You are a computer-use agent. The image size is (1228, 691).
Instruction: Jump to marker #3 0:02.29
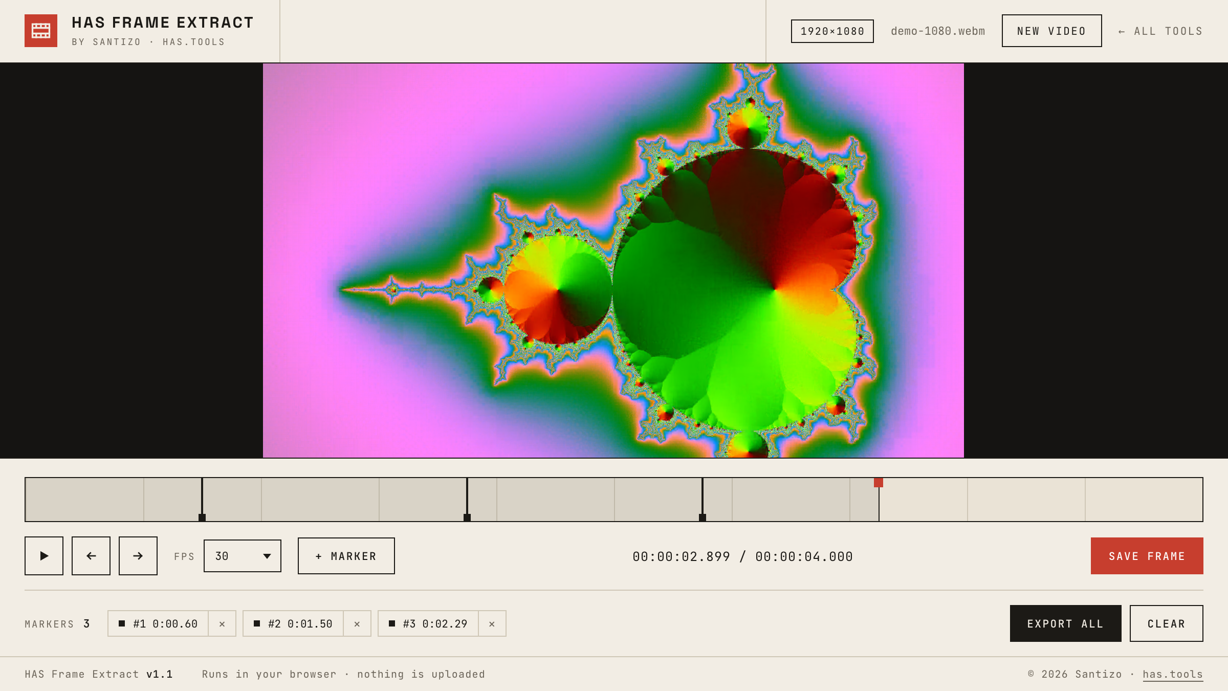coord(428,623)
